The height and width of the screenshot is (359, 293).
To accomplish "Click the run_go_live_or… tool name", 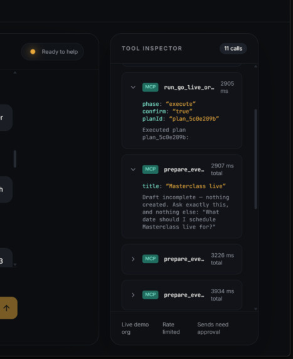I will [189, 88].
